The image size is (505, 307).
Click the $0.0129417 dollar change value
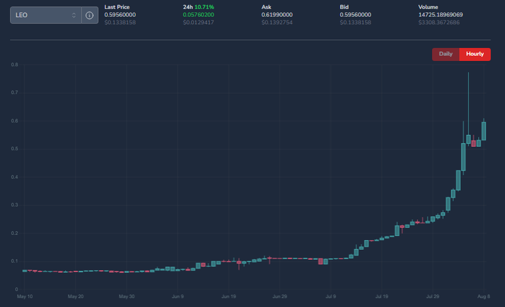click(199, 22)
